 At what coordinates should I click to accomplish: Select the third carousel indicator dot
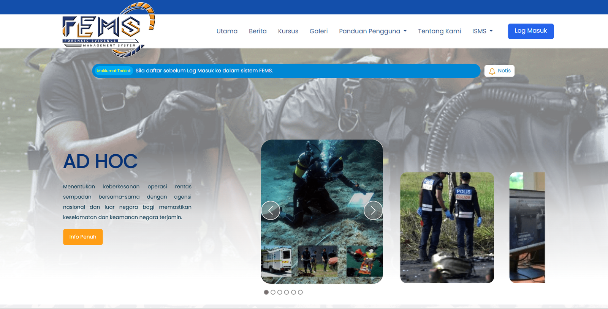(280, 292)
